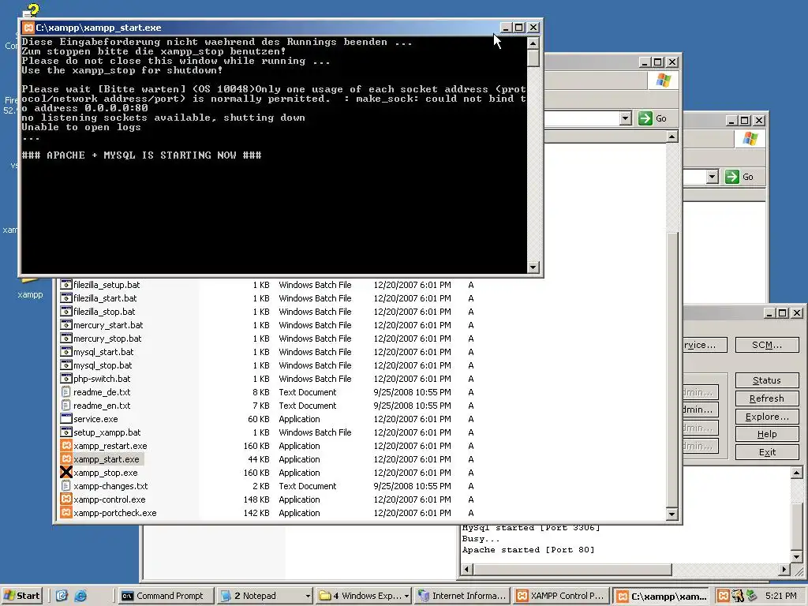Select the xampp_start.exe orange icon

pos(66,458)
